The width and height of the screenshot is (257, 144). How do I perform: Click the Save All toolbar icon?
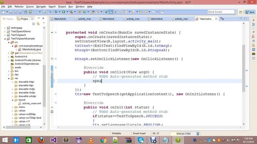point(16,12)
